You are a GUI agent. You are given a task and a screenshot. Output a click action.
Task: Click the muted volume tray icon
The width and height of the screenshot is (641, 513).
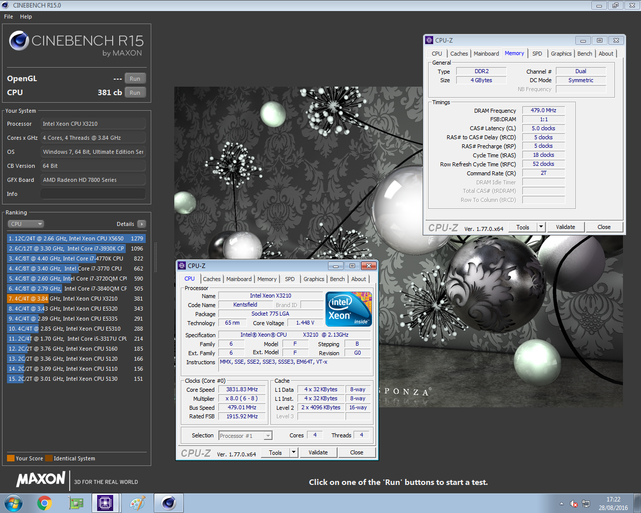click(574, 504)
